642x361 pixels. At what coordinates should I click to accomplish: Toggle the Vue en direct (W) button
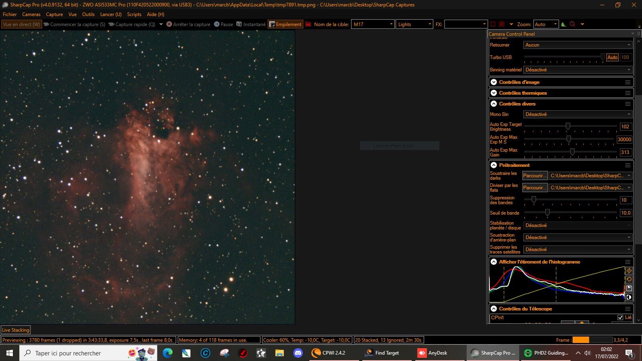pyautogui.click(x=21, y=24)
